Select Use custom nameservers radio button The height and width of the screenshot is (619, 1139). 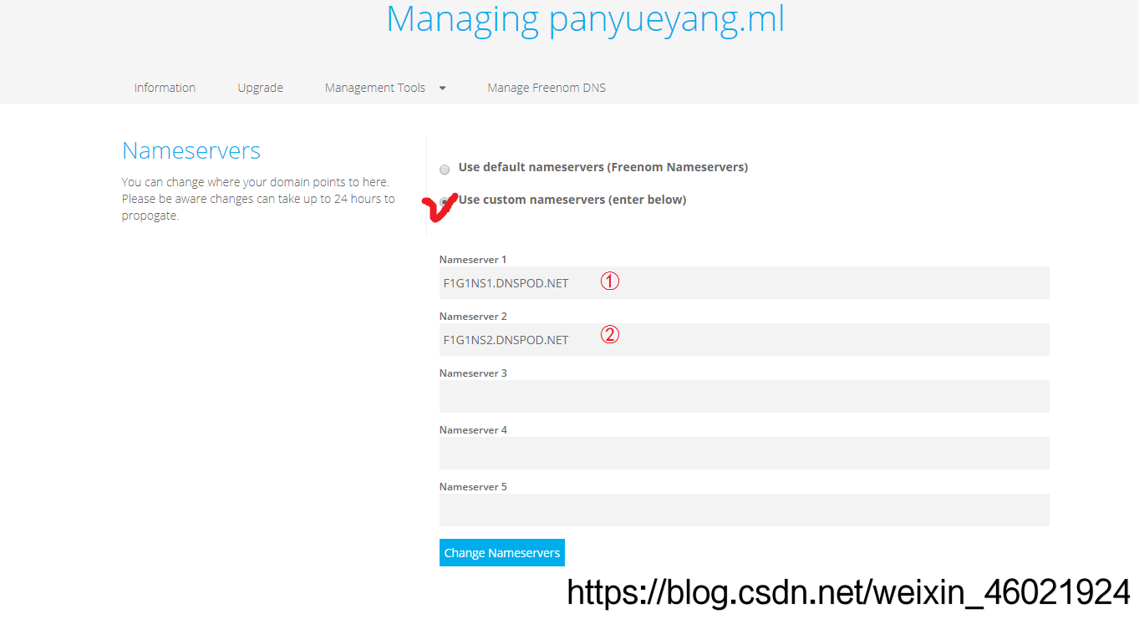click(445, 202)
